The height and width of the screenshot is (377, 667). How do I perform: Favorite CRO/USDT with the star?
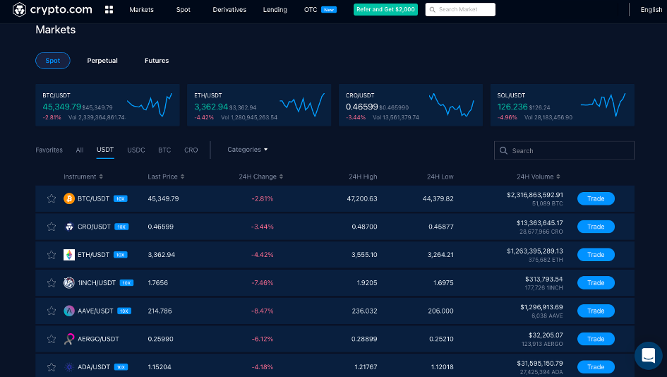coord(52,227)
